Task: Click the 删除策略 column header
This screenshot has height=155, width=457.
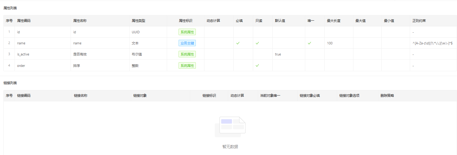Action: (x=387, y=96)
